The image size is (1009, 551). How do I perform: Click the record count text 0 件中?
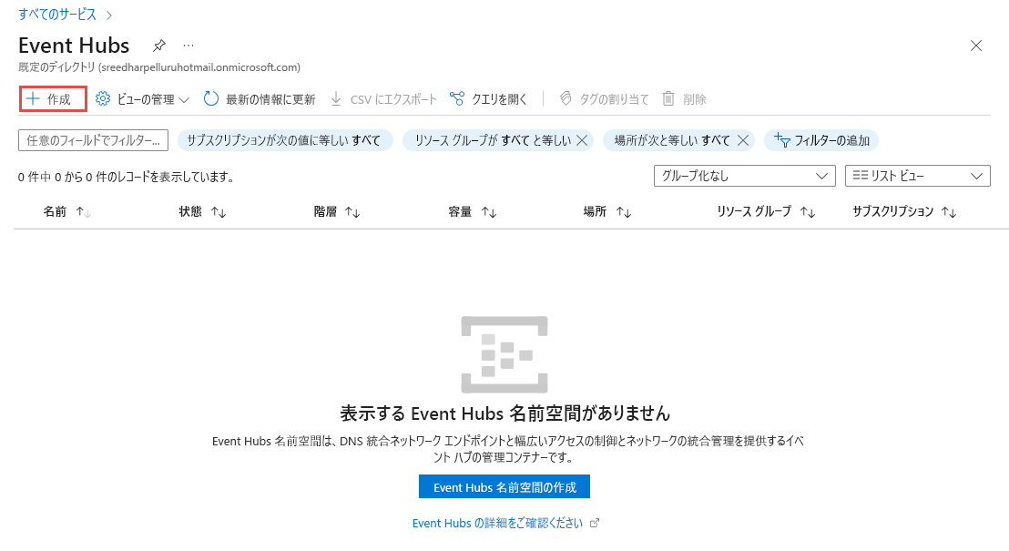click(126, 177)
